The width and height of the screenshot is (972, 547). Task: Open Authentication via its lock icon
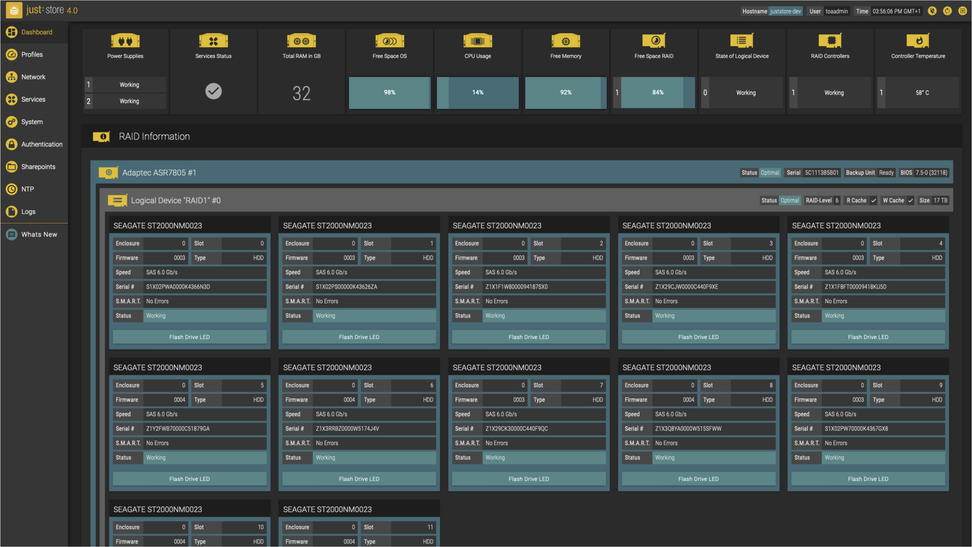click(11, 144)
